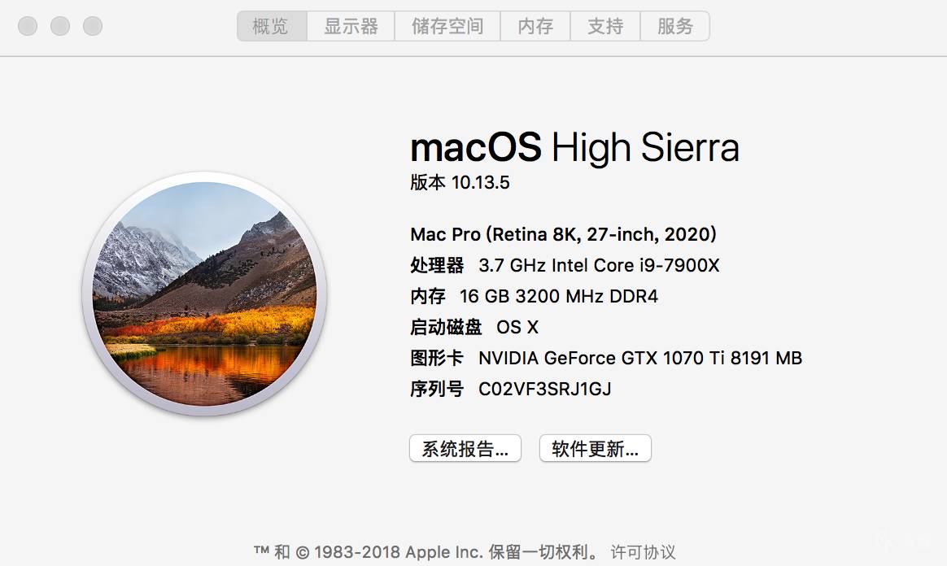Minimize the window with the middle button
Viewport: 947px width, 566px height.
tap(60, 26)
